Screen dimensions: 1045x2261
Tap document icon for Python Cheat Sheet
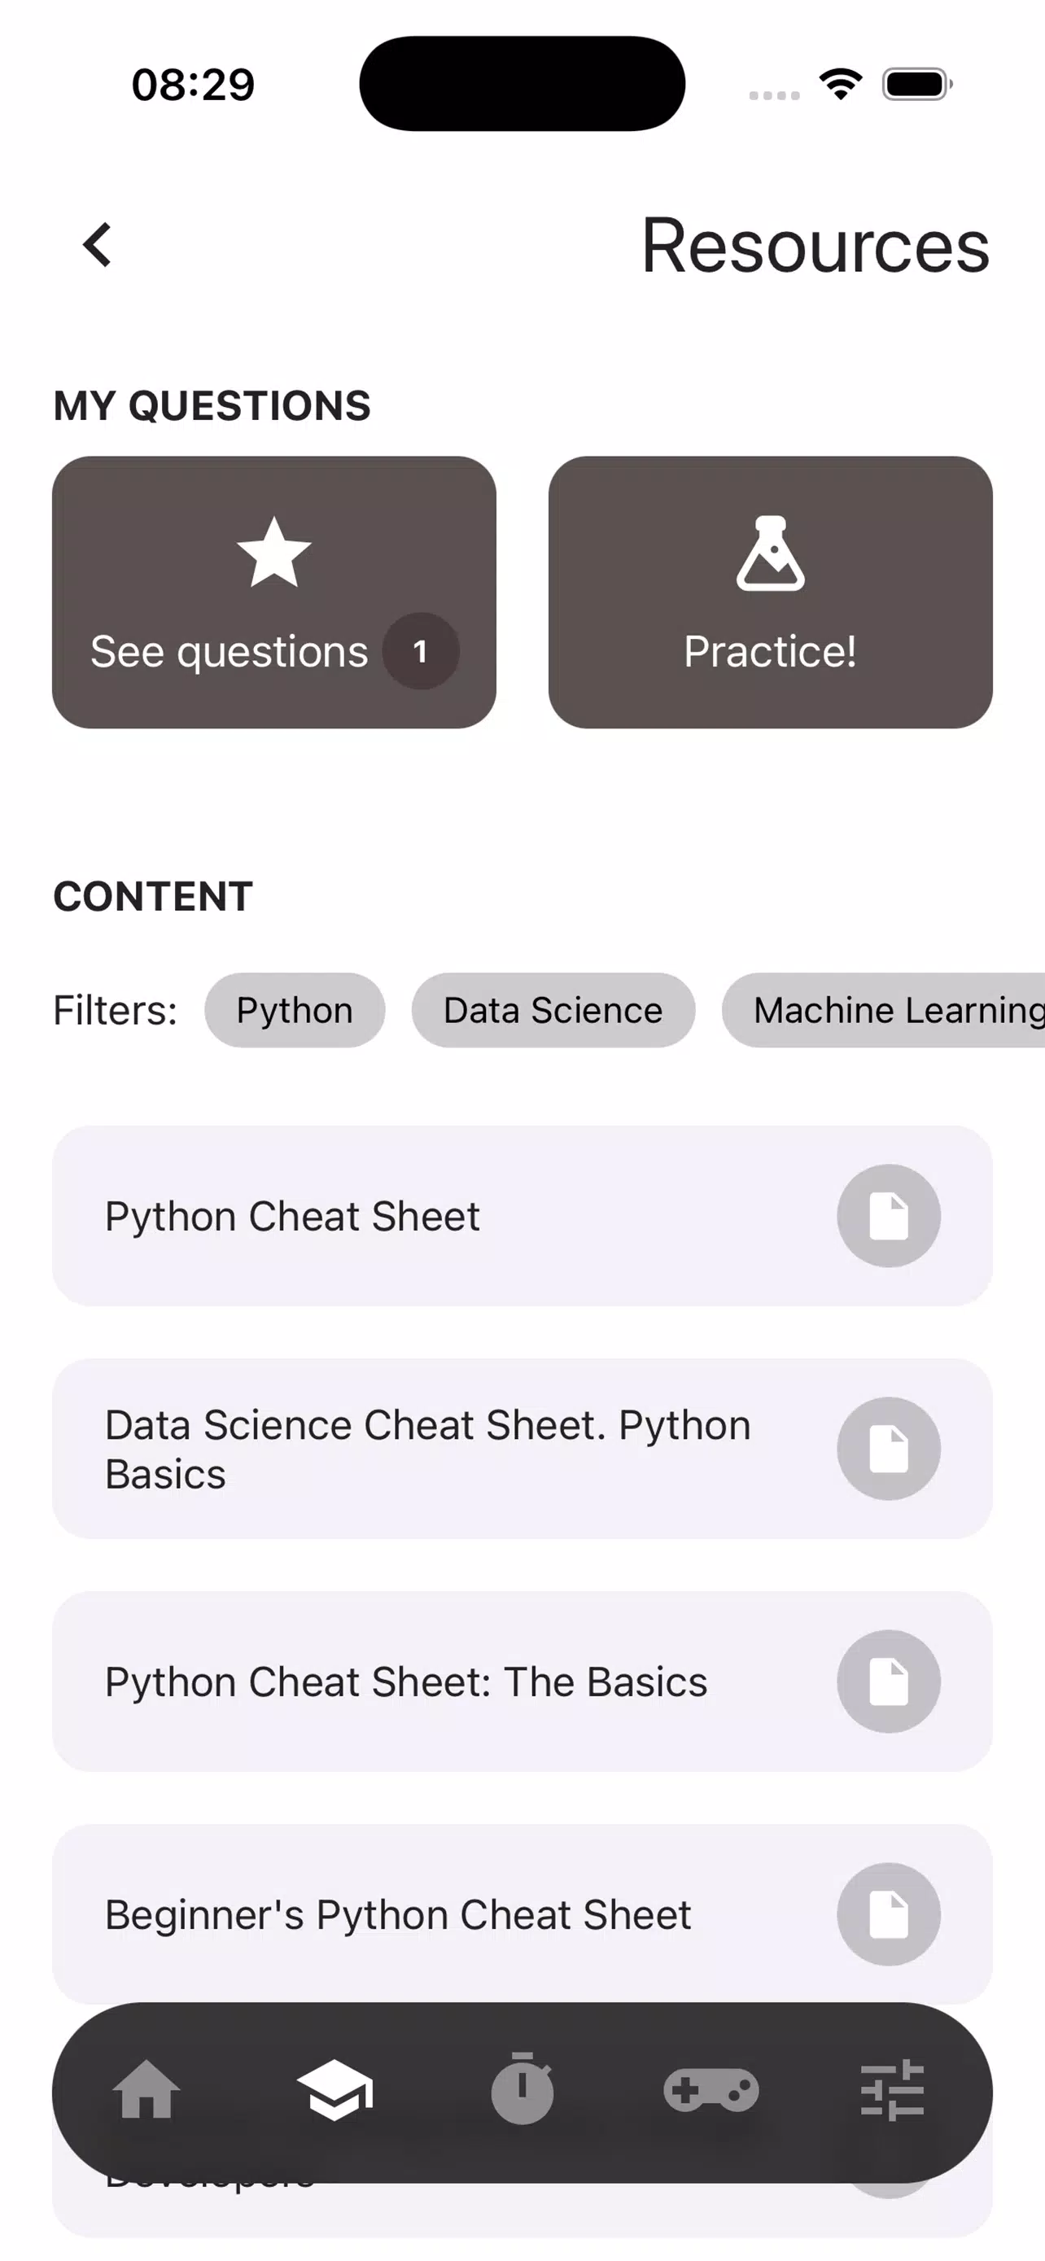[889, 1216]
